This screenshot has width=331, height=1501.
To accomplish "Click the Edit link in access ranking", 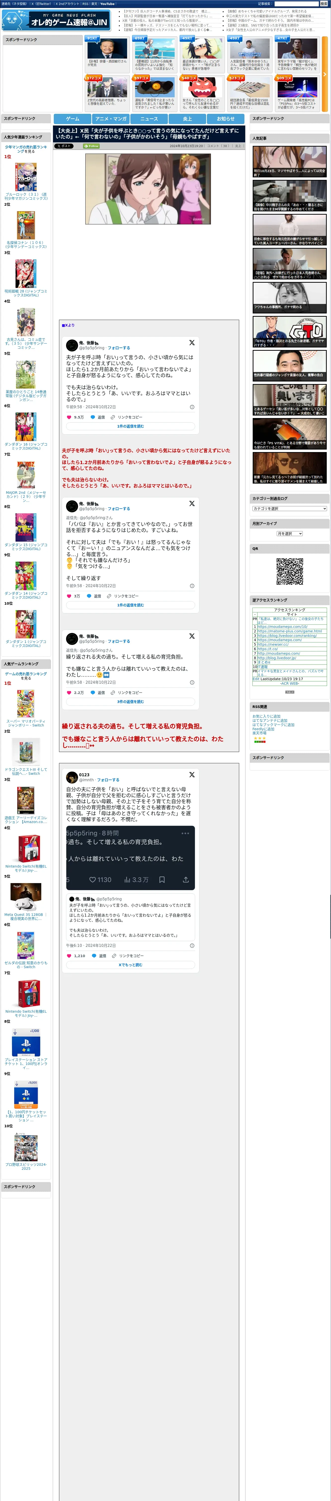I will tap(256, 679).
